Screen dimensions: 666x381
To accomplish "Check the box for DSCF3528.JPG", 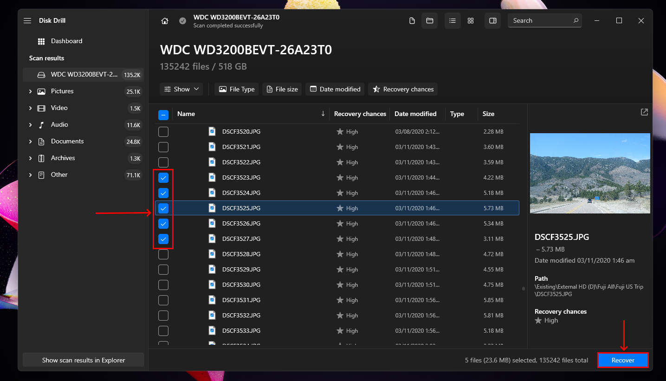I will point(163,254).
